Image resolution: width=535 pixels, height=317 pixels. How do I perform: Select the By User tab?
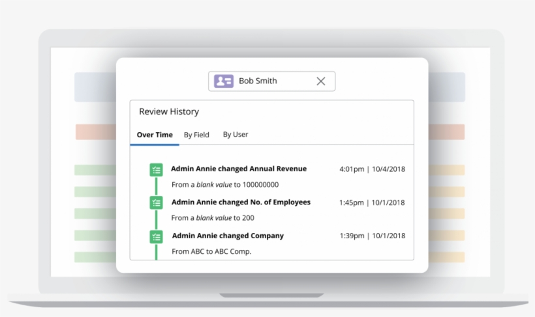coord(235,134)
